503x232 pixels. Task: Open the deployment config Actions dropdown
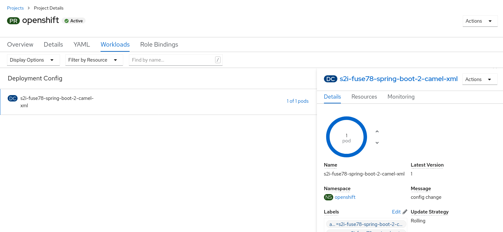tap(480, 79)
